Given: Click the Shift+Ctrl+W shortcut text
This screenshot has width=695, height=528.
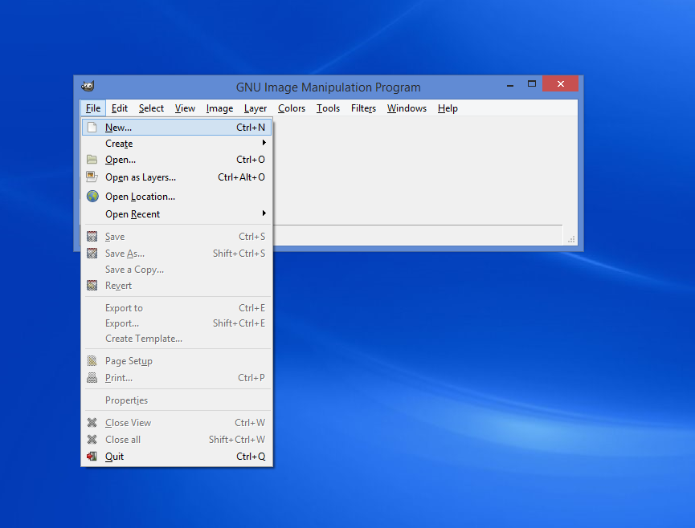Looking at the screenshot, I should click(x=237, y=440).
